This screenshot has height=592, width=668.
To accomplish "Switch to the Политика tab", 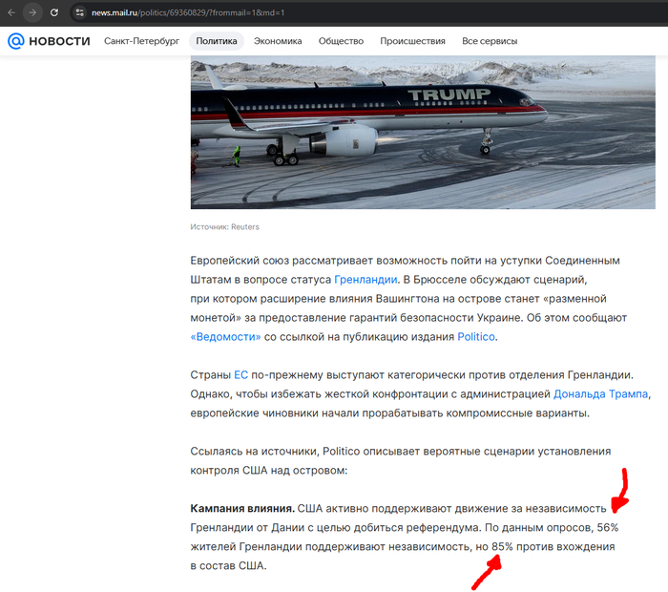I will click(x=217, y=41).
